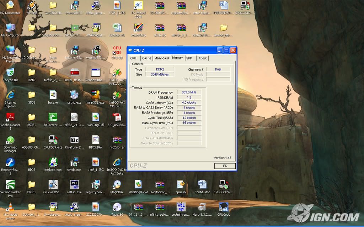Screen dimensions: 364x227
Task: Click the memory Size value 2048 MBytes
Action: pos(160,74)
